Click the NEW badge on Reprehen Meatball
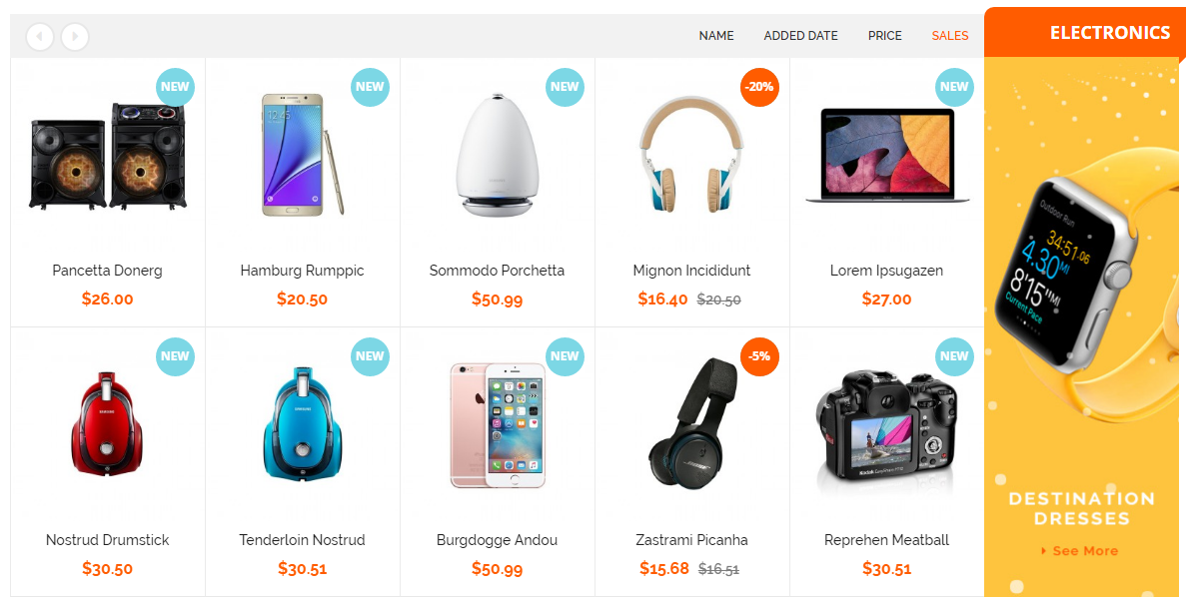The height and width of the screenshot is (604, 1191). pyautogui.click(x=954, y=355)
